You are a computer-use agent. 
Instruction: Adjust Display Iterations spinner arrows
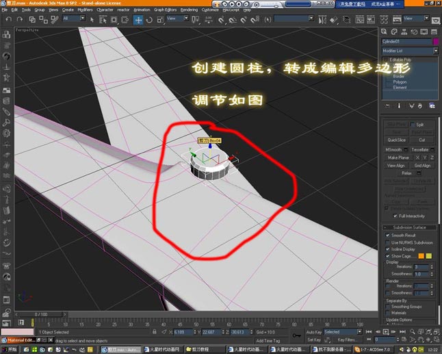tap(432, 266)
